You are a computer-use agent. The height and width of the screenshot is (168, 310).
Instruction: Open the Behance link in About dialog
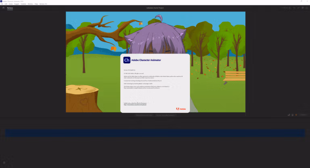click(x=135, y=105)
